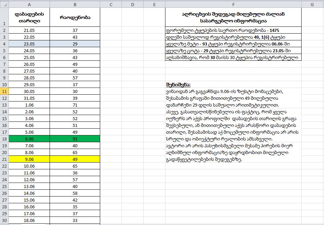Viewport: 324px width, 225px height.
Task: Click selected date cell 23.05
Action: pyautogui.click(x=29, y=44)
